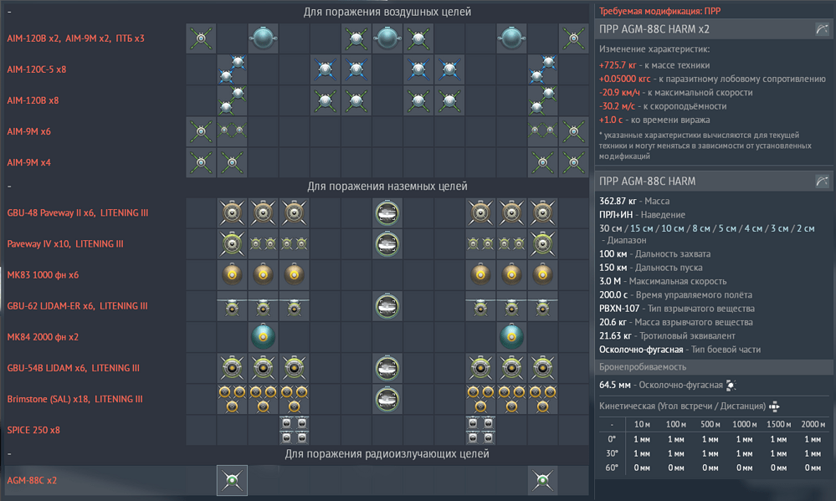
Task: Select preset AIM-120B x2, AIM-9M x2, ПТБ x3
Action: click(x=75, y=38)
